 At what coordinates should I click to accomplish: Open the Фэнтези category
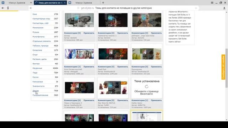(x=36, y=64)
